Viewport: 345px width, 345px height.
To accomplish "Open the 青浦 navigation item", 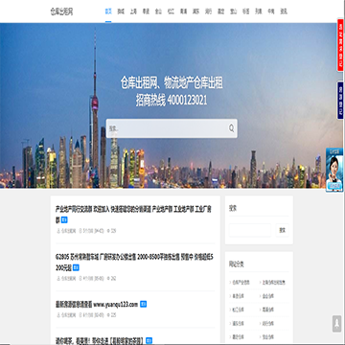I will (x=183, y=11).
